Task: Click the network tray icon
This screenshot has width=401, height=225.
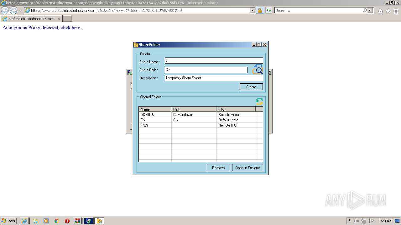Action: click(x=364, y=221)
